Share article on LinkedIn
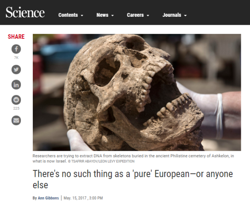 pos(16,85)
